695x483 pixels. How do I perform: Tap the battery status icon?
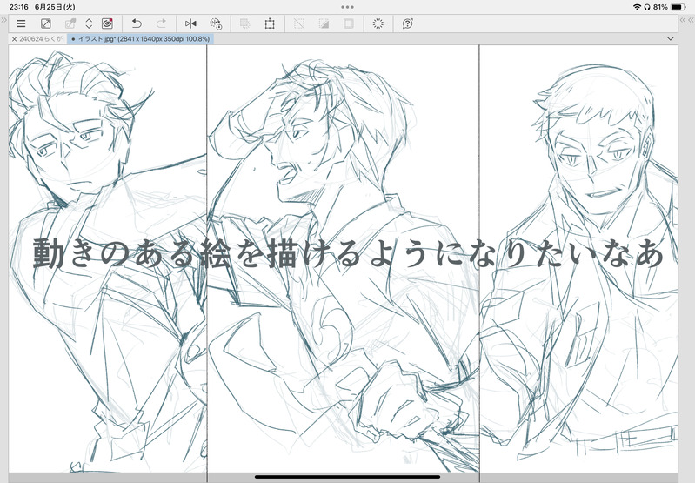pos(678,7)
